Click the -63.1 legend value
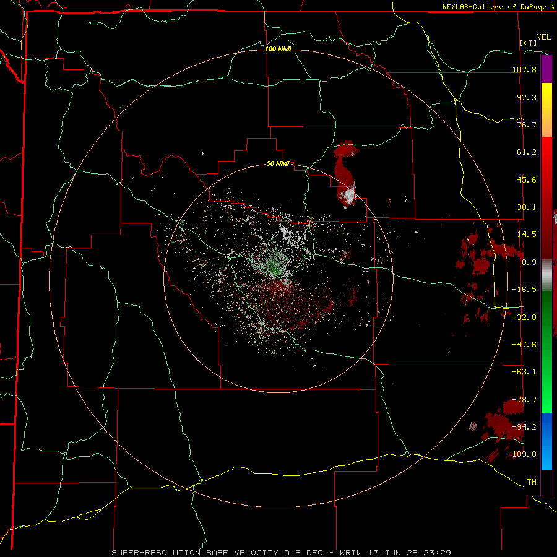This screenshot has width=557, height=557. pos(524,372)
